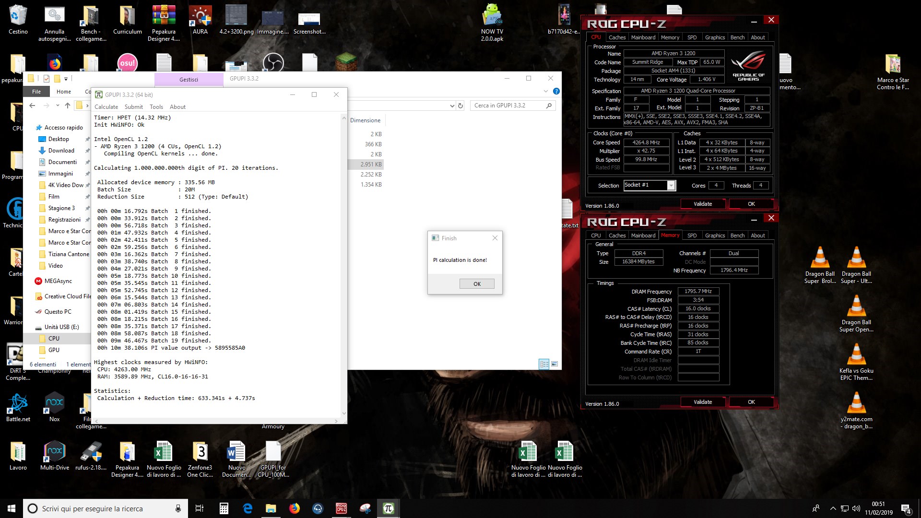Open Dragon Ball Super Brol VLC file
This screenshot has width=921, height=518.
pyautogui.click(x=820, y=265)
